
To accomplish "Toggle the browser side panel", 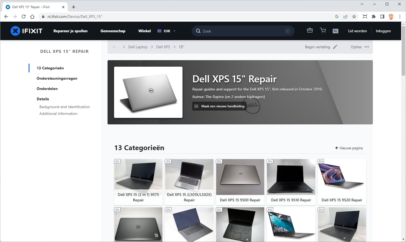I will (382, 17).
